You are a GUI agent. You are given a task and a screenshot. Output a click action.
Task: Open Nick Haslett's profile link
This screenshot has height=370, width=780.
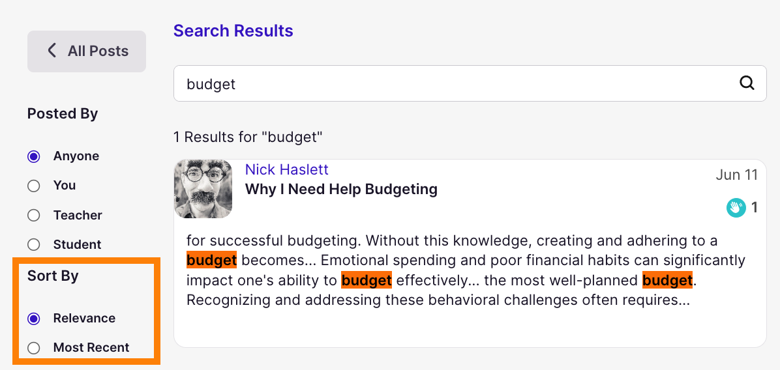coord(286,169)
